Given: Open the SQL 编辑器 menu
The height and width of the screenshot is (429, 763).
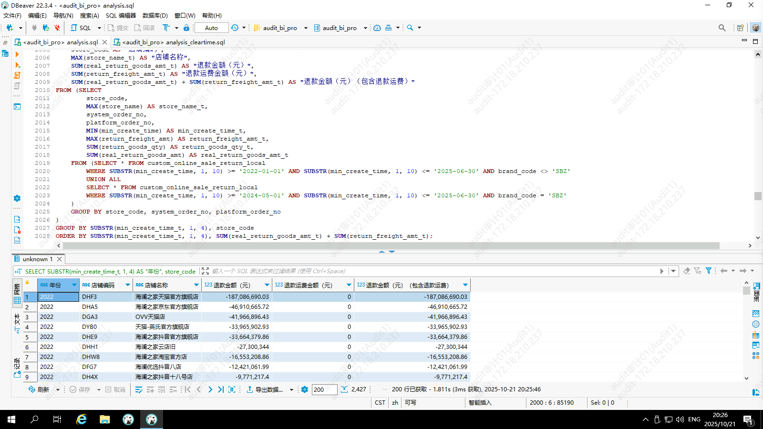Looking at the screenshot, I should (121, 15).
